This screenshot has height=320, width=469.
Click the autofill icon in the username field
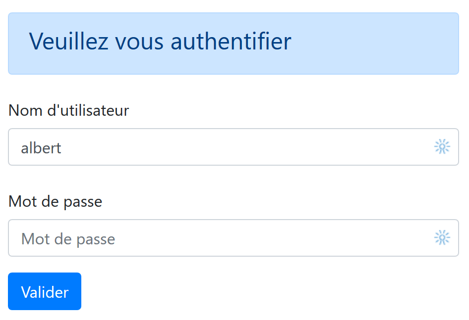[x=442, y=147]
